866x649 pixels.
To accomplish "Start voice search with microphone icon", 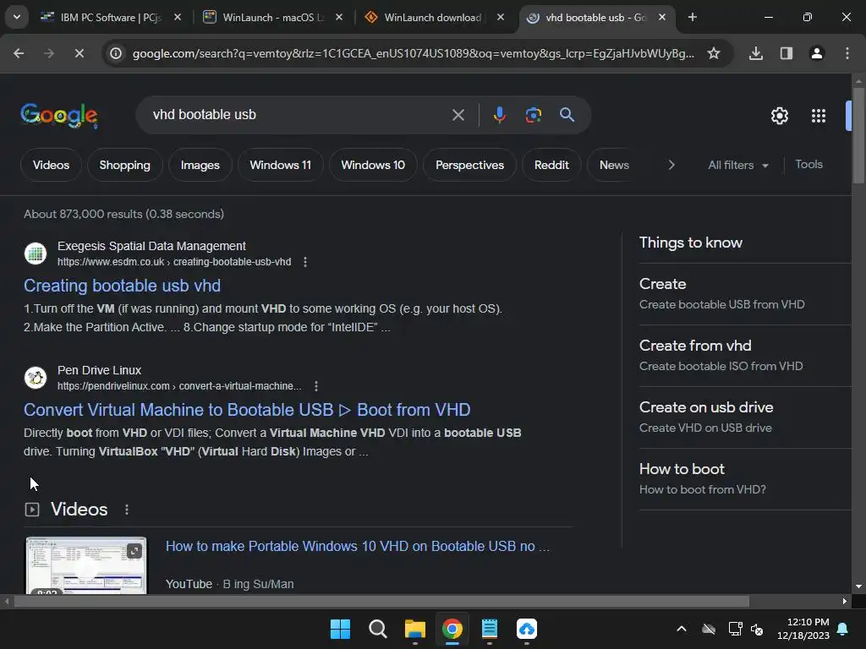I will point(499,115).
